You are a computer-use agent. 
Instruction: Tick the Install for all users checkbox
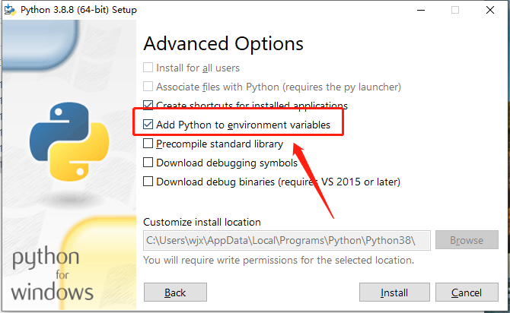pyautogui.click(x=148, y=68)
